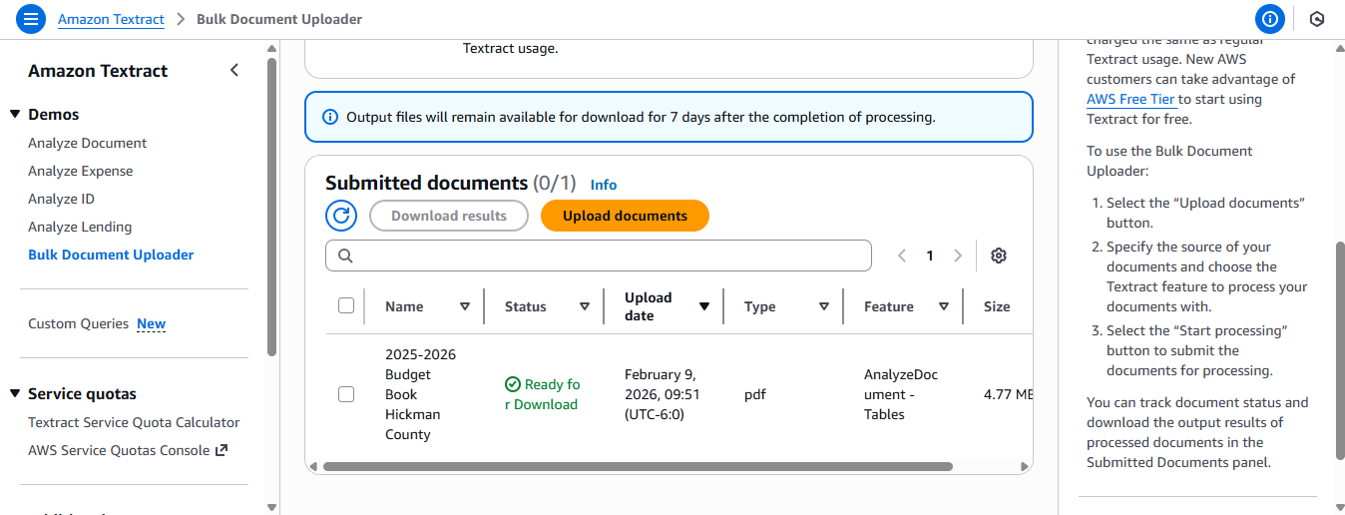Collapse the Demos section
The height and width of the screenshot is (515, 1345).
(15, 114)
